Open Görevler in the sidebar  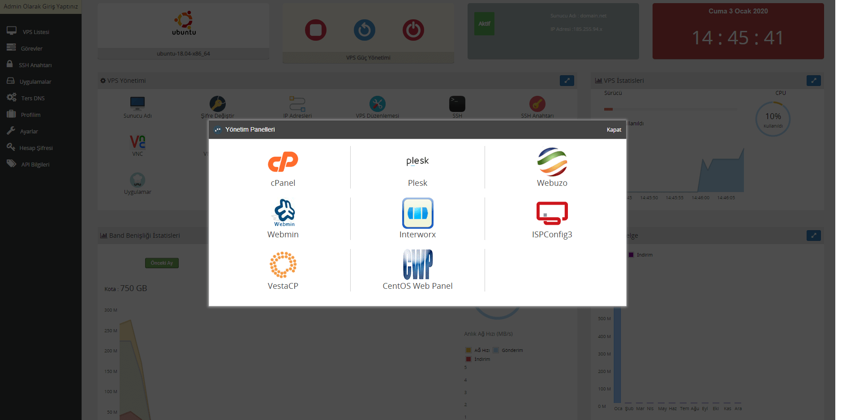(x=31, y=48)
